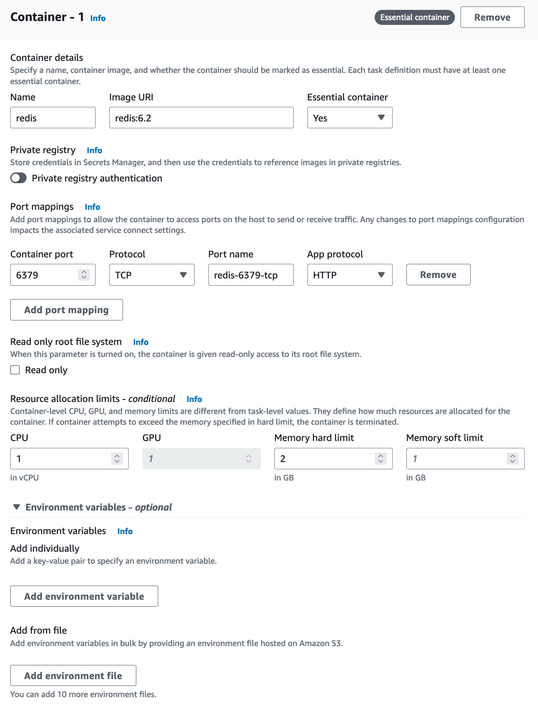Open Info link for Port mappings
Image resolution: width=538 pixels, height=710 pixels.
[92, 207]
